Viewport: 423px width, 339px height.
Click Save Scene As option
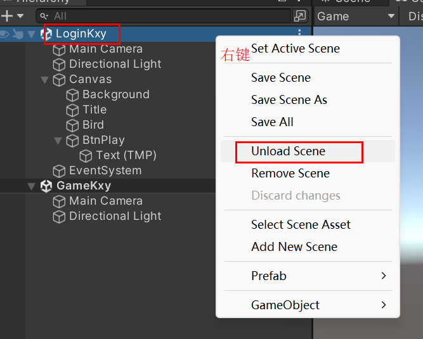(289, 99)
